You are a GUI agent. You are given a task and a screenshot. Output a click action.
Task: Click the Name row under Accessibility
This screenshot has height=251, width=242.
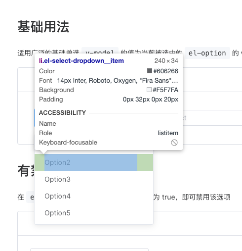pos(109,124)
